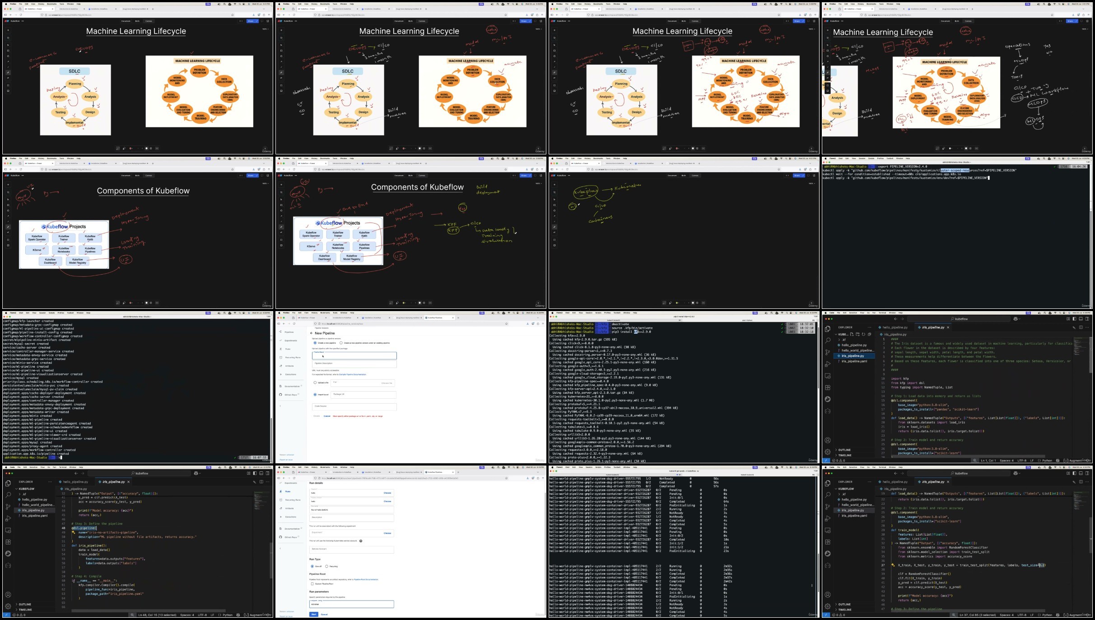Viewport: 1095px width, 620px height.
Task: Open Recurring Runs in New Pipeline page sidebar
Action: point(293,358)
